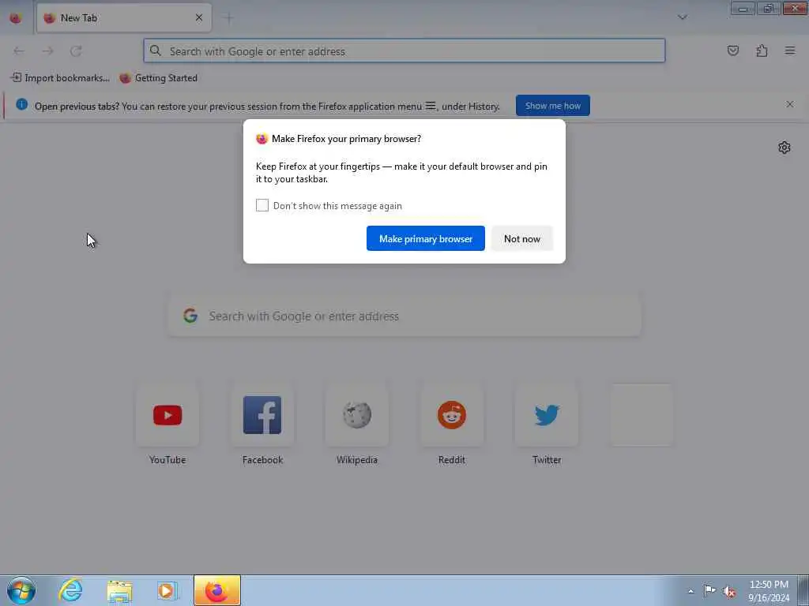
Task: Open a new tab with plus button
Action: (228, 18)
